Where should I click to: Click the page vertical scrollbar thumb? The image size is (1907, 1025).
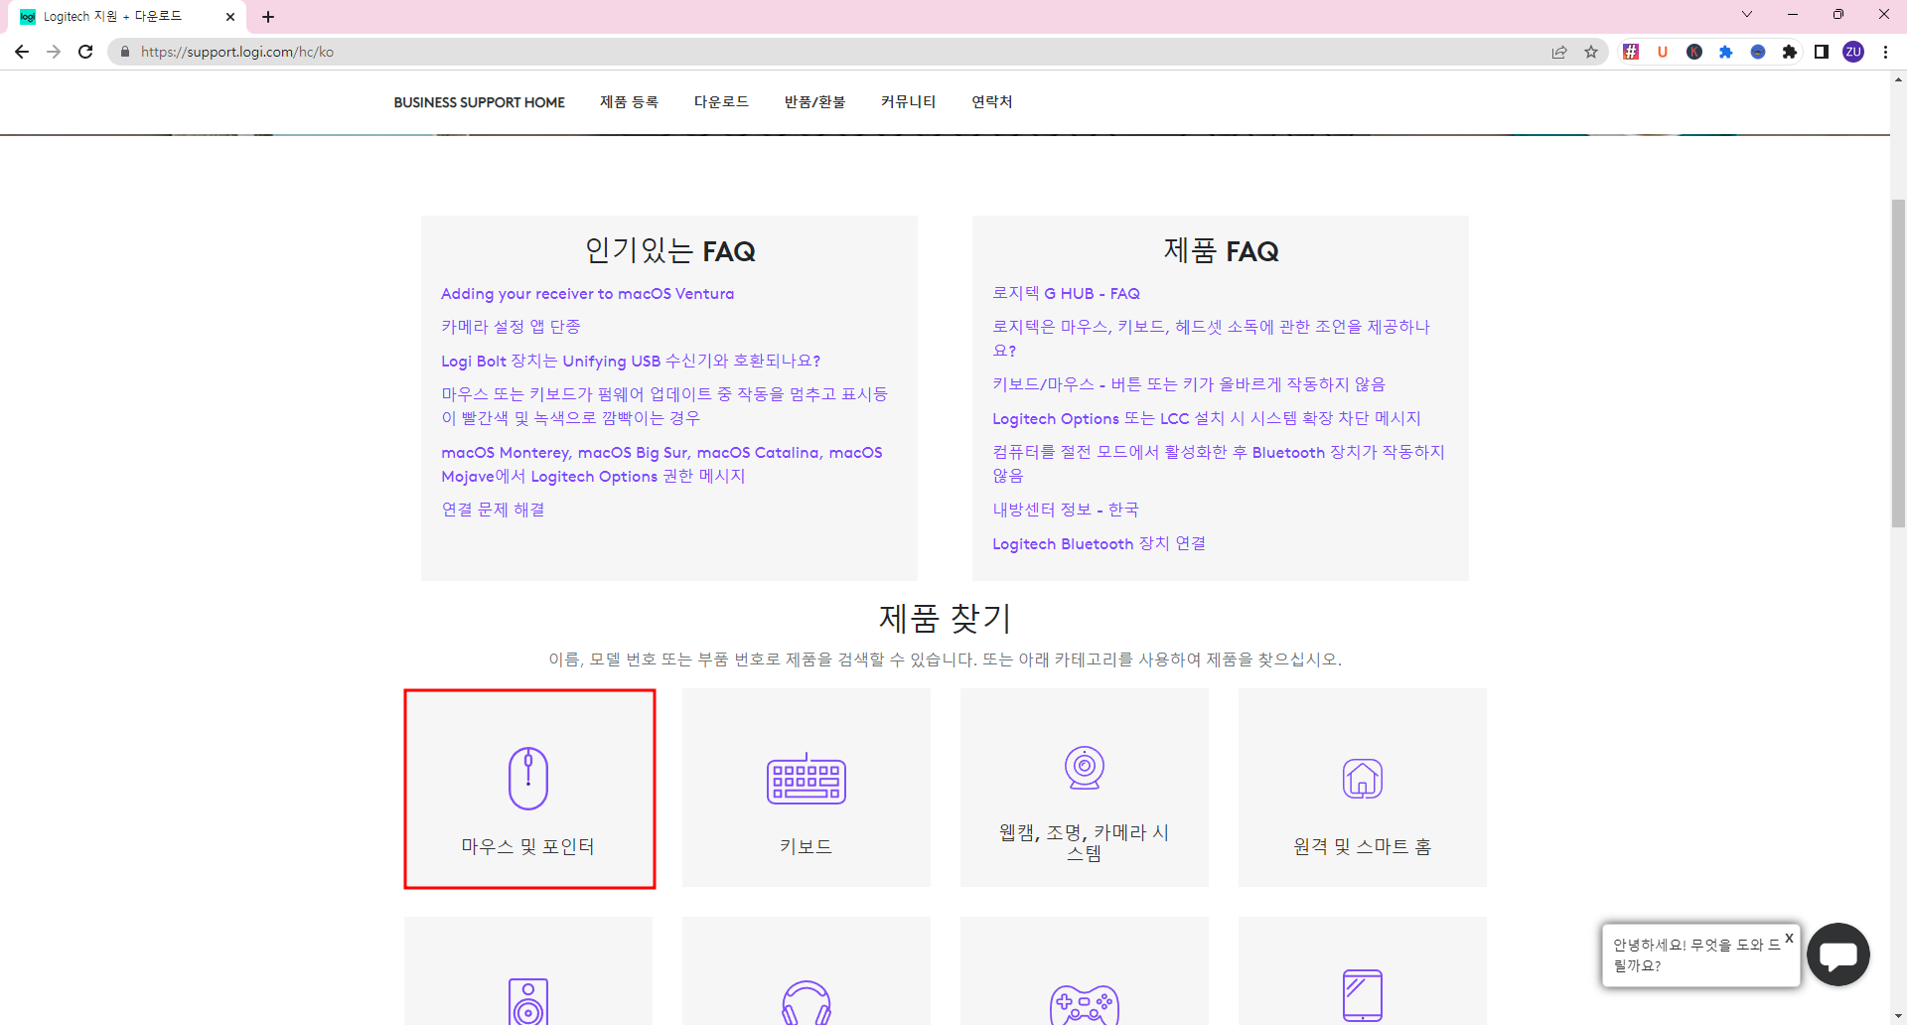[1898, 363]
